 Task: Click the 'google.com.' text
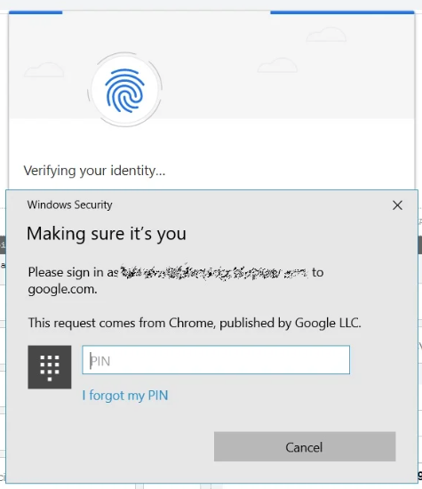(63, 290)
